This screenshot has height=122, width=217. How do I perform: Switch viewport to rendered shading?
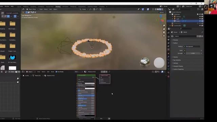pyautogui.click(x=162, y=9)
